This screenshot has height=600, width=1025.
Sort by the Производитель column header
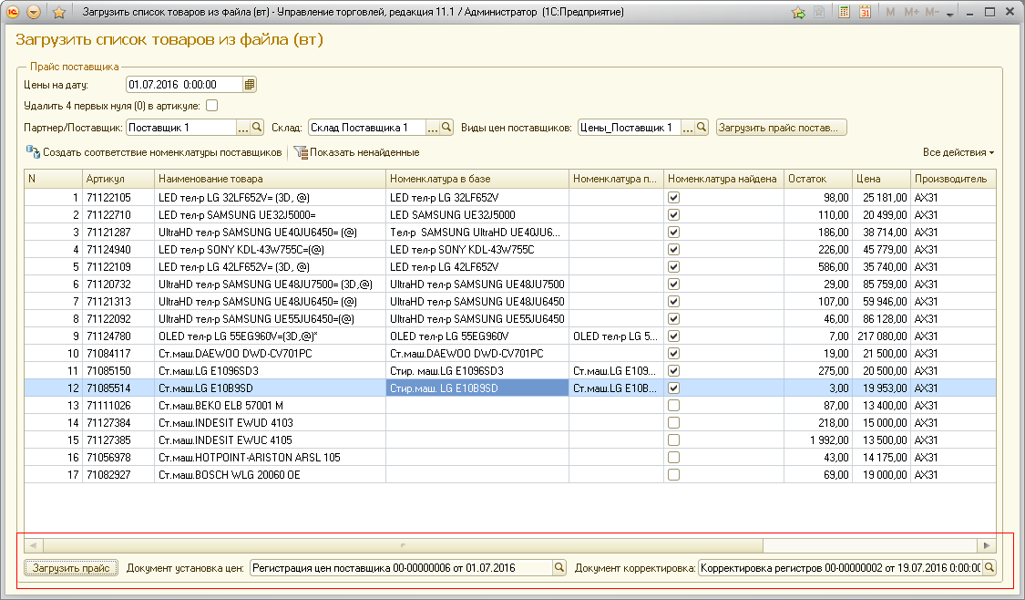pyautogui.click(x=953, y=179)
